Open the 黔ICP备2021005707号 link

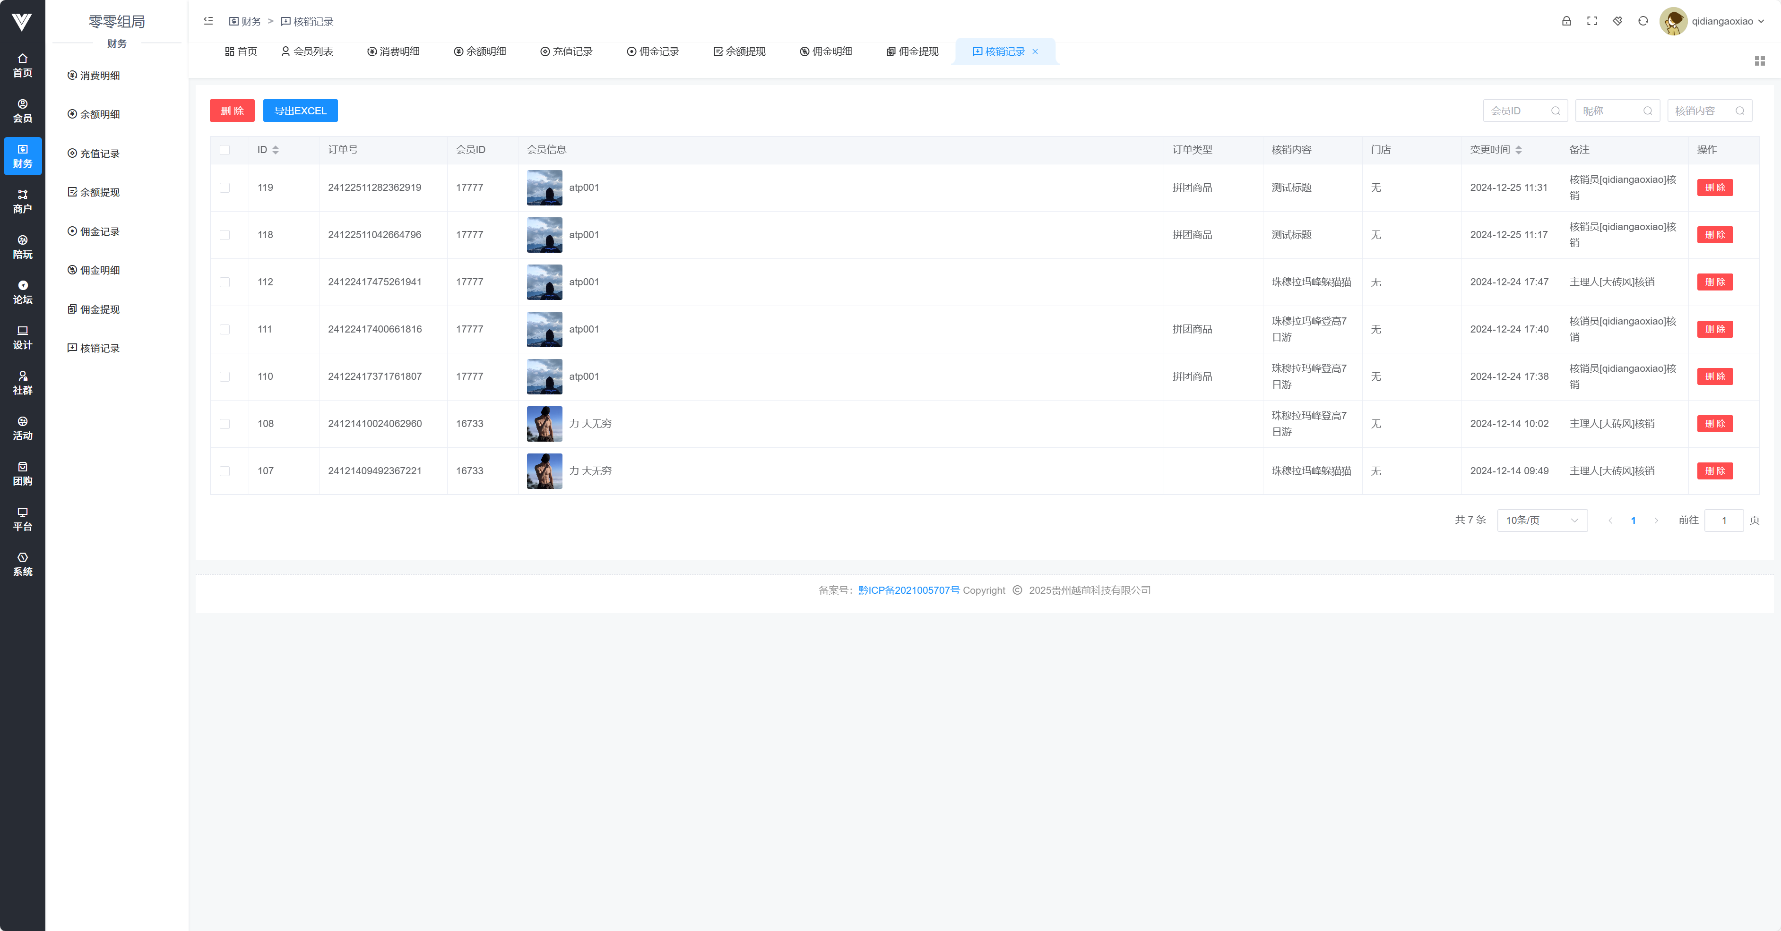pos(908,590)
